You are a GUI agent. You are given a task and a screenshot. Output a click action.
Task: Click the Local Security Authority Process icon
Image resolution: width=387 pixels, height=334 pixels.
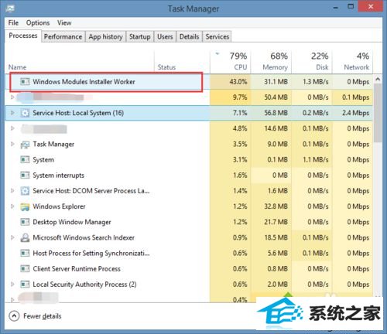[x=25, y=285]
